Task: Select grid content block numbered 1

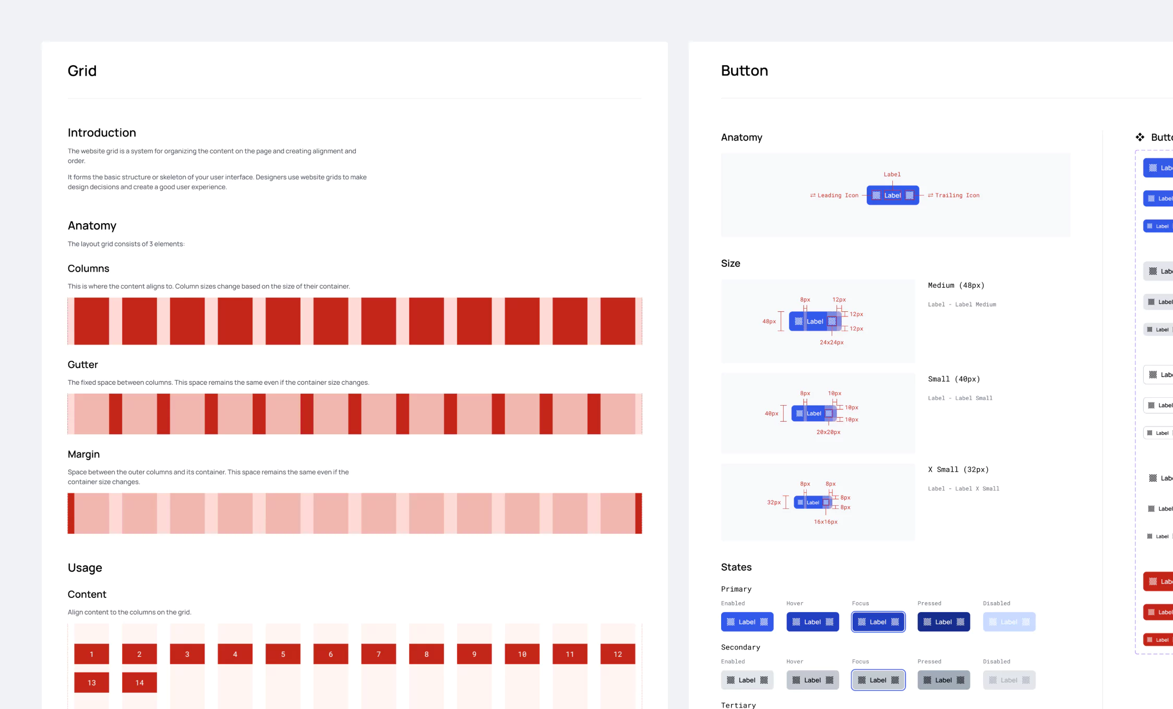Action: pos(91,654)
